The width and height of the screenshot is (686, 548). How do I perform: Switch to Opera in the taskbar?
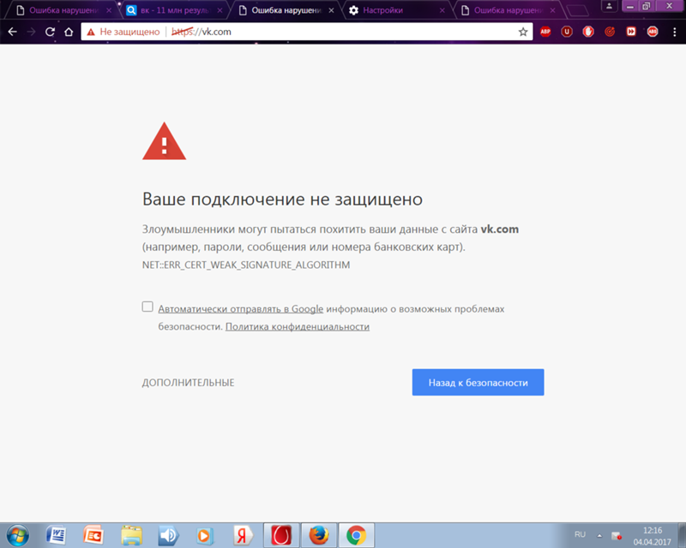pyautogui.click(x=281, y=535)
